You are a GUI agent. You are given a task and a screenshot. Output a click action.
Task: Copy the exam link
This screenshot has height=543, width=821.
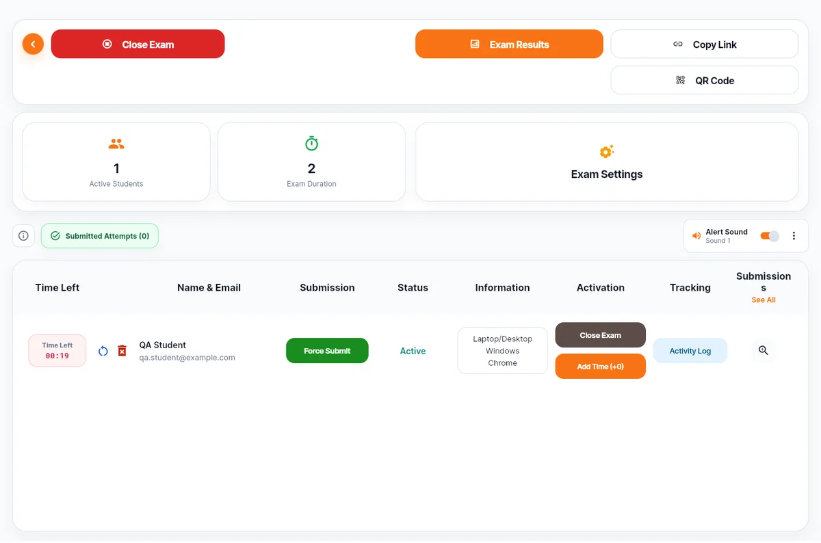pos(704,44)
